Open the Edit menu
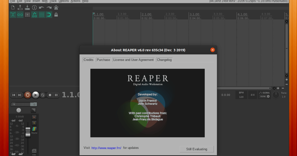Image resolution: width=297 pixels, height=156 pixels. [x=19, y=1]
